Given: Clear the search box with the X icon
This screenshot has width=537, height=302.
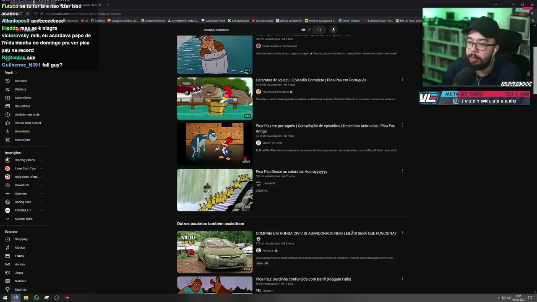Looking at the screenshot, I should (309, 30).
